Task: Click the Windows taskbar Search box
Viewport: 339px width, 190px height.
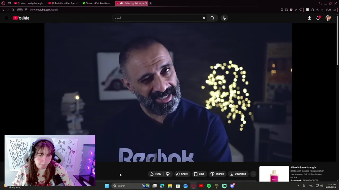Action: [x=131, y=186]
